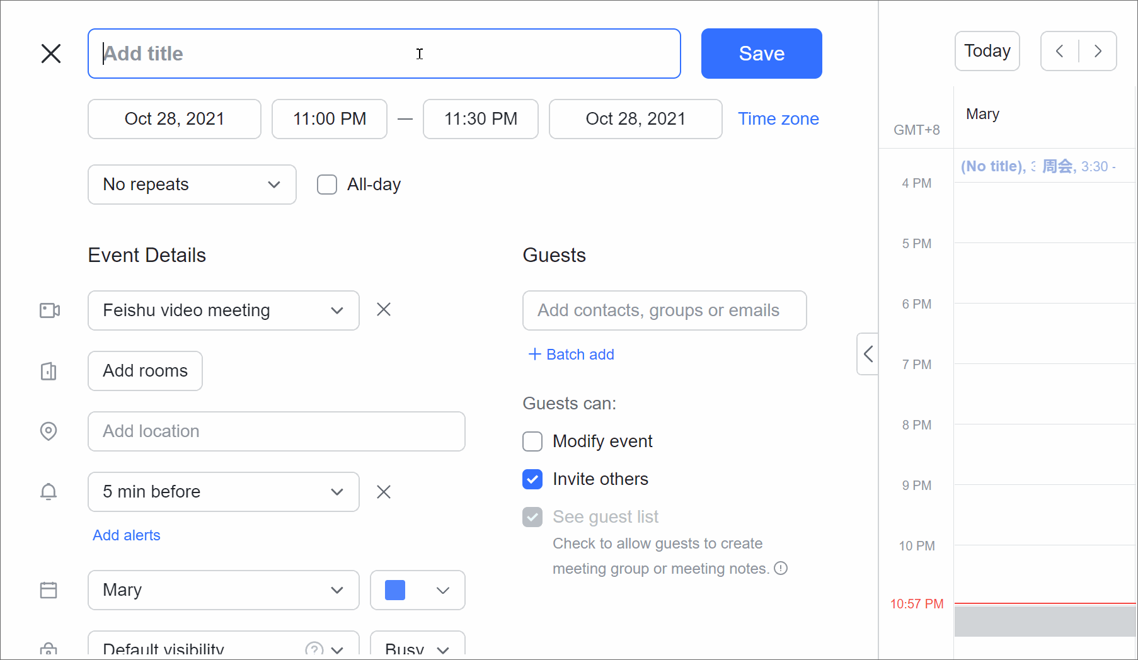
Task: Click the info icon after meeting notes text
Action: [x=781, y=568]
